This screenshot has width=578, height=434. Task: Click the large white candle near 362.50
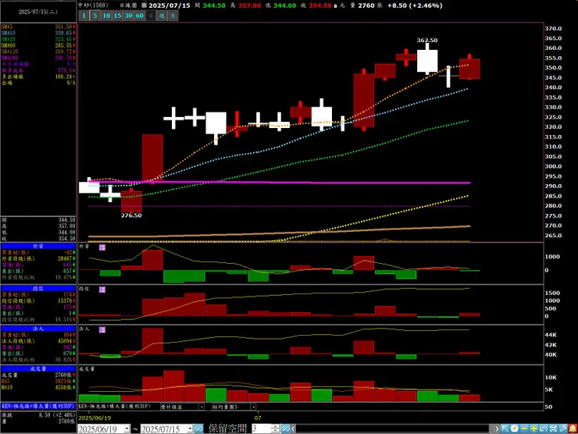pyautogui.click(x=427, y=61)
